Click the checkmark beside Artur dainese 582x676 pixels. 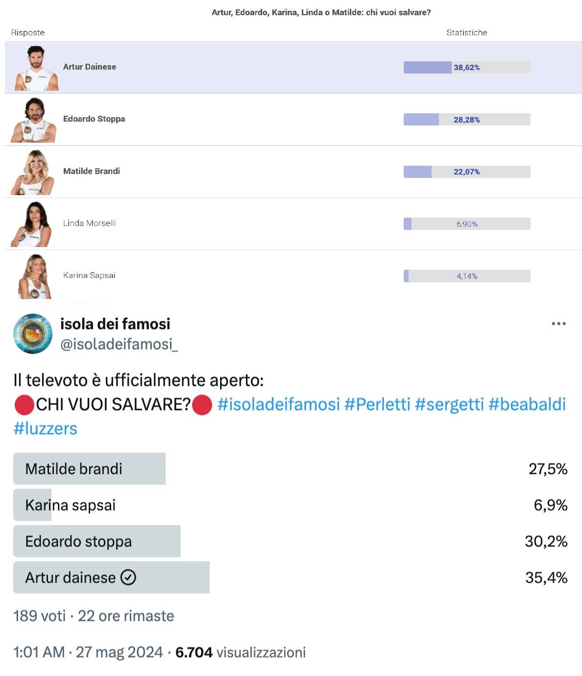click(128, 577)
